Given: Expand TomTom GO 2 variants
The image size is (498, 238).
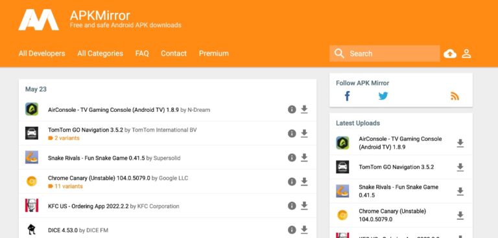Looking at the screenshot, I should click(64, 138).
